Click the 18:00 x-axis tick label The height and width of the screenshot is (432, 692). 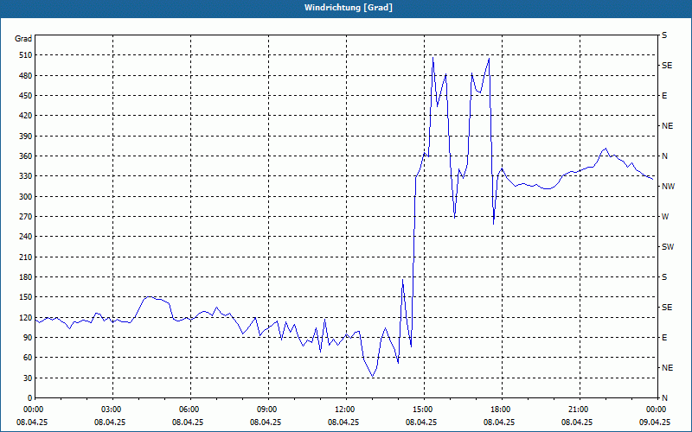502,409
